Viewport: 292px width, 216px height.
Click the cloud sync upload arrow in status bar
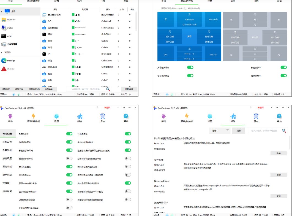click(13, 94)
